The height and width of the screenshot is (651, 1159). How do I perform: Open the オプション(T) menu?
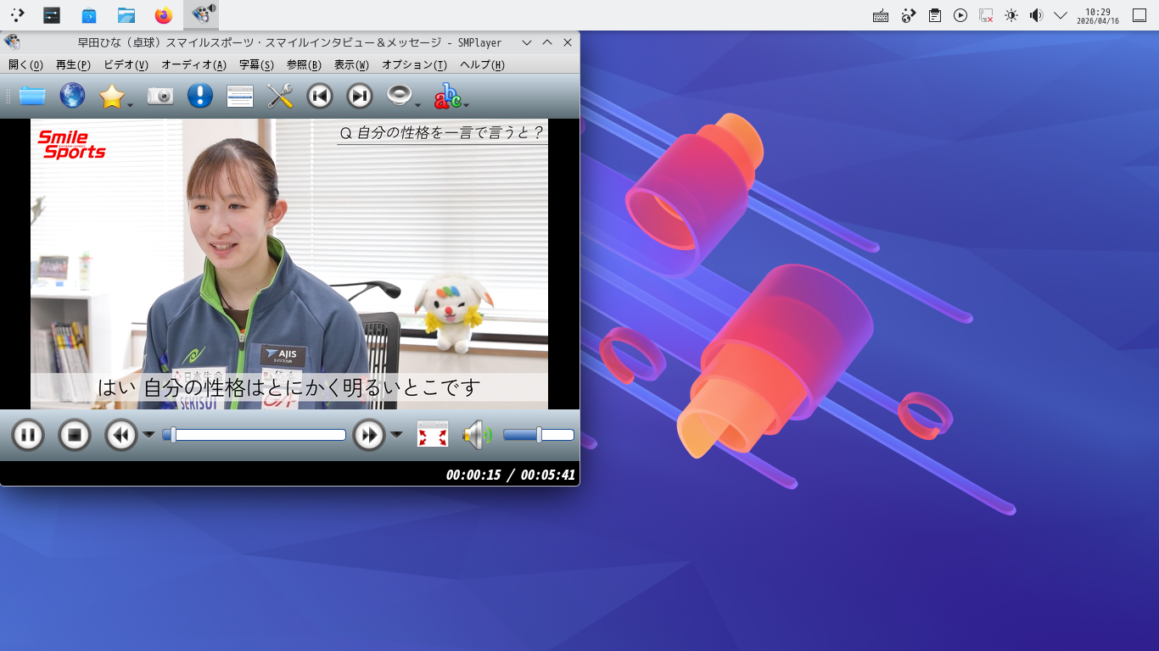coord(414,65)
